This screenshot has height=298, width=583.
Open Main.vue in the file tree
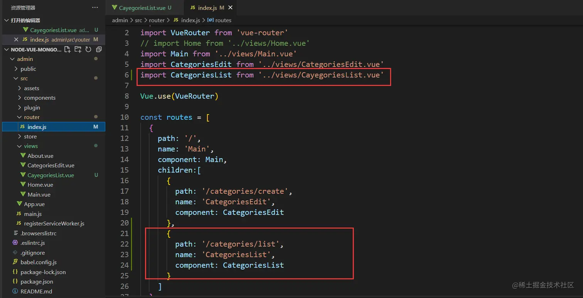click(54, 194)
